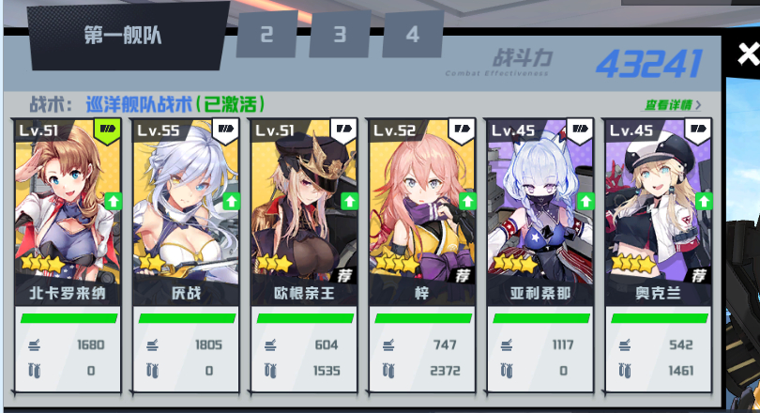Click the white ship-type badge on 厌战

(225, 130)
